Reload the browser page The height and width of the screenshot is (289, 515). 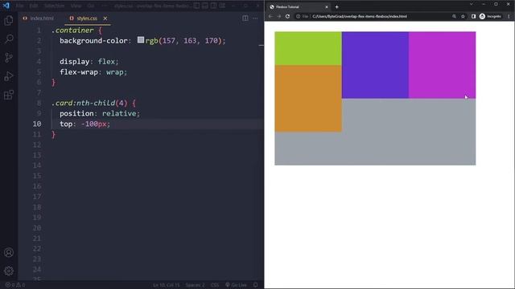[287, 16]
